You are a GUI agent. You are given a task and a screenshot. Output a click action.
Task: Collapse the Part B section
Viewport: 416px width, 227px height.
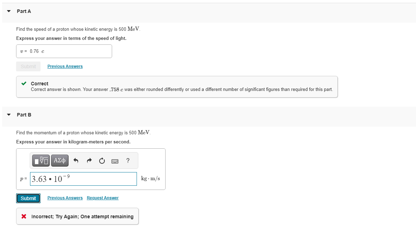click(x=9, y=115)
